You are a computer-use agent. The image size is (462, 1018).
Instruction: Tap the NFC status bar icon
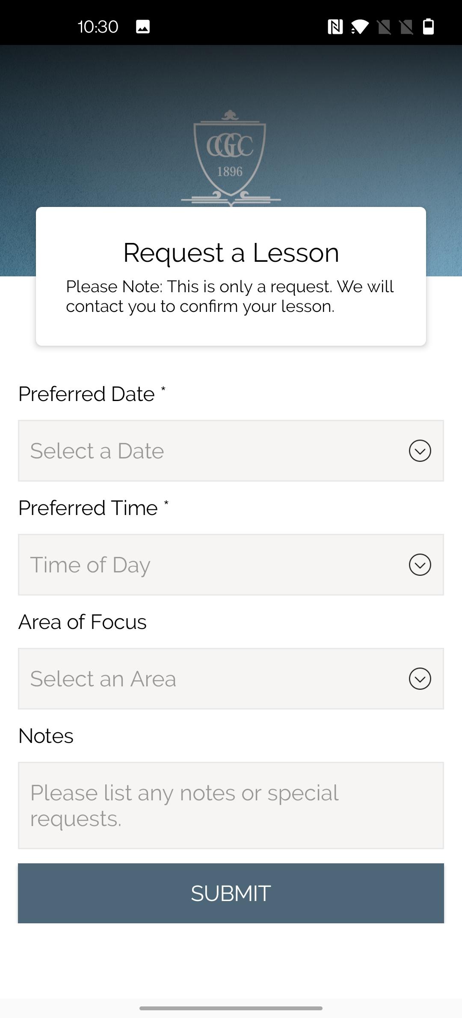(x=335, y=27)
